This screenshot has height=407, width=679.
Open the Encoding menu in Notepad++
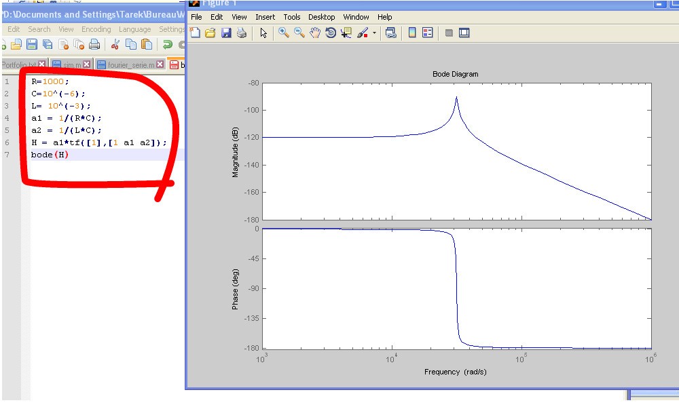(96, 29)
